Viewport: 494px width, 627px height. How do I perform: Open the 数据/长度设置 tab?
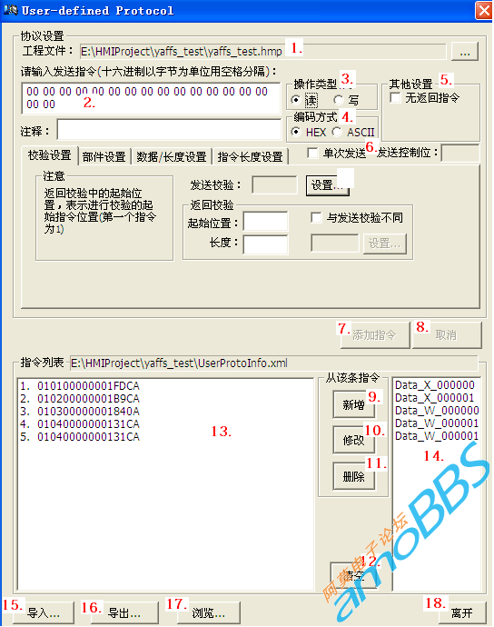pos(172,156)
